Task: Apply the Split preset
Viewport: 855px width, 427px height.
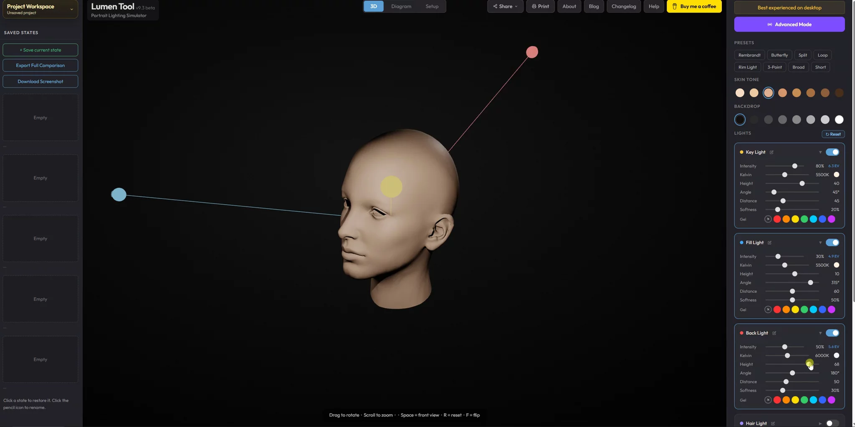Action: coord(803,55)
